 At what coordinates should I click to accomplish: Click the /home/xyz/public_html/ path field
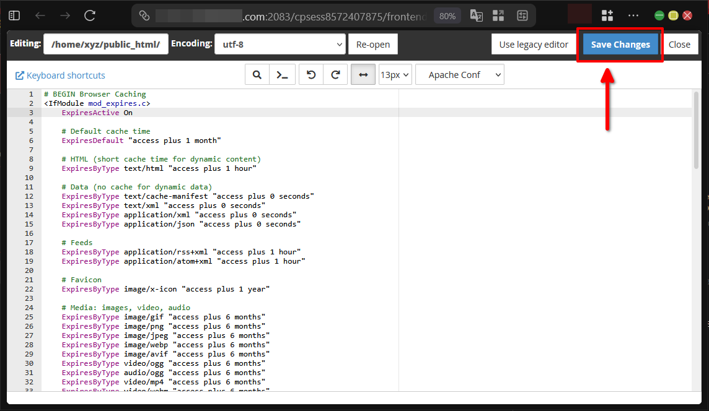click(105, 44)
